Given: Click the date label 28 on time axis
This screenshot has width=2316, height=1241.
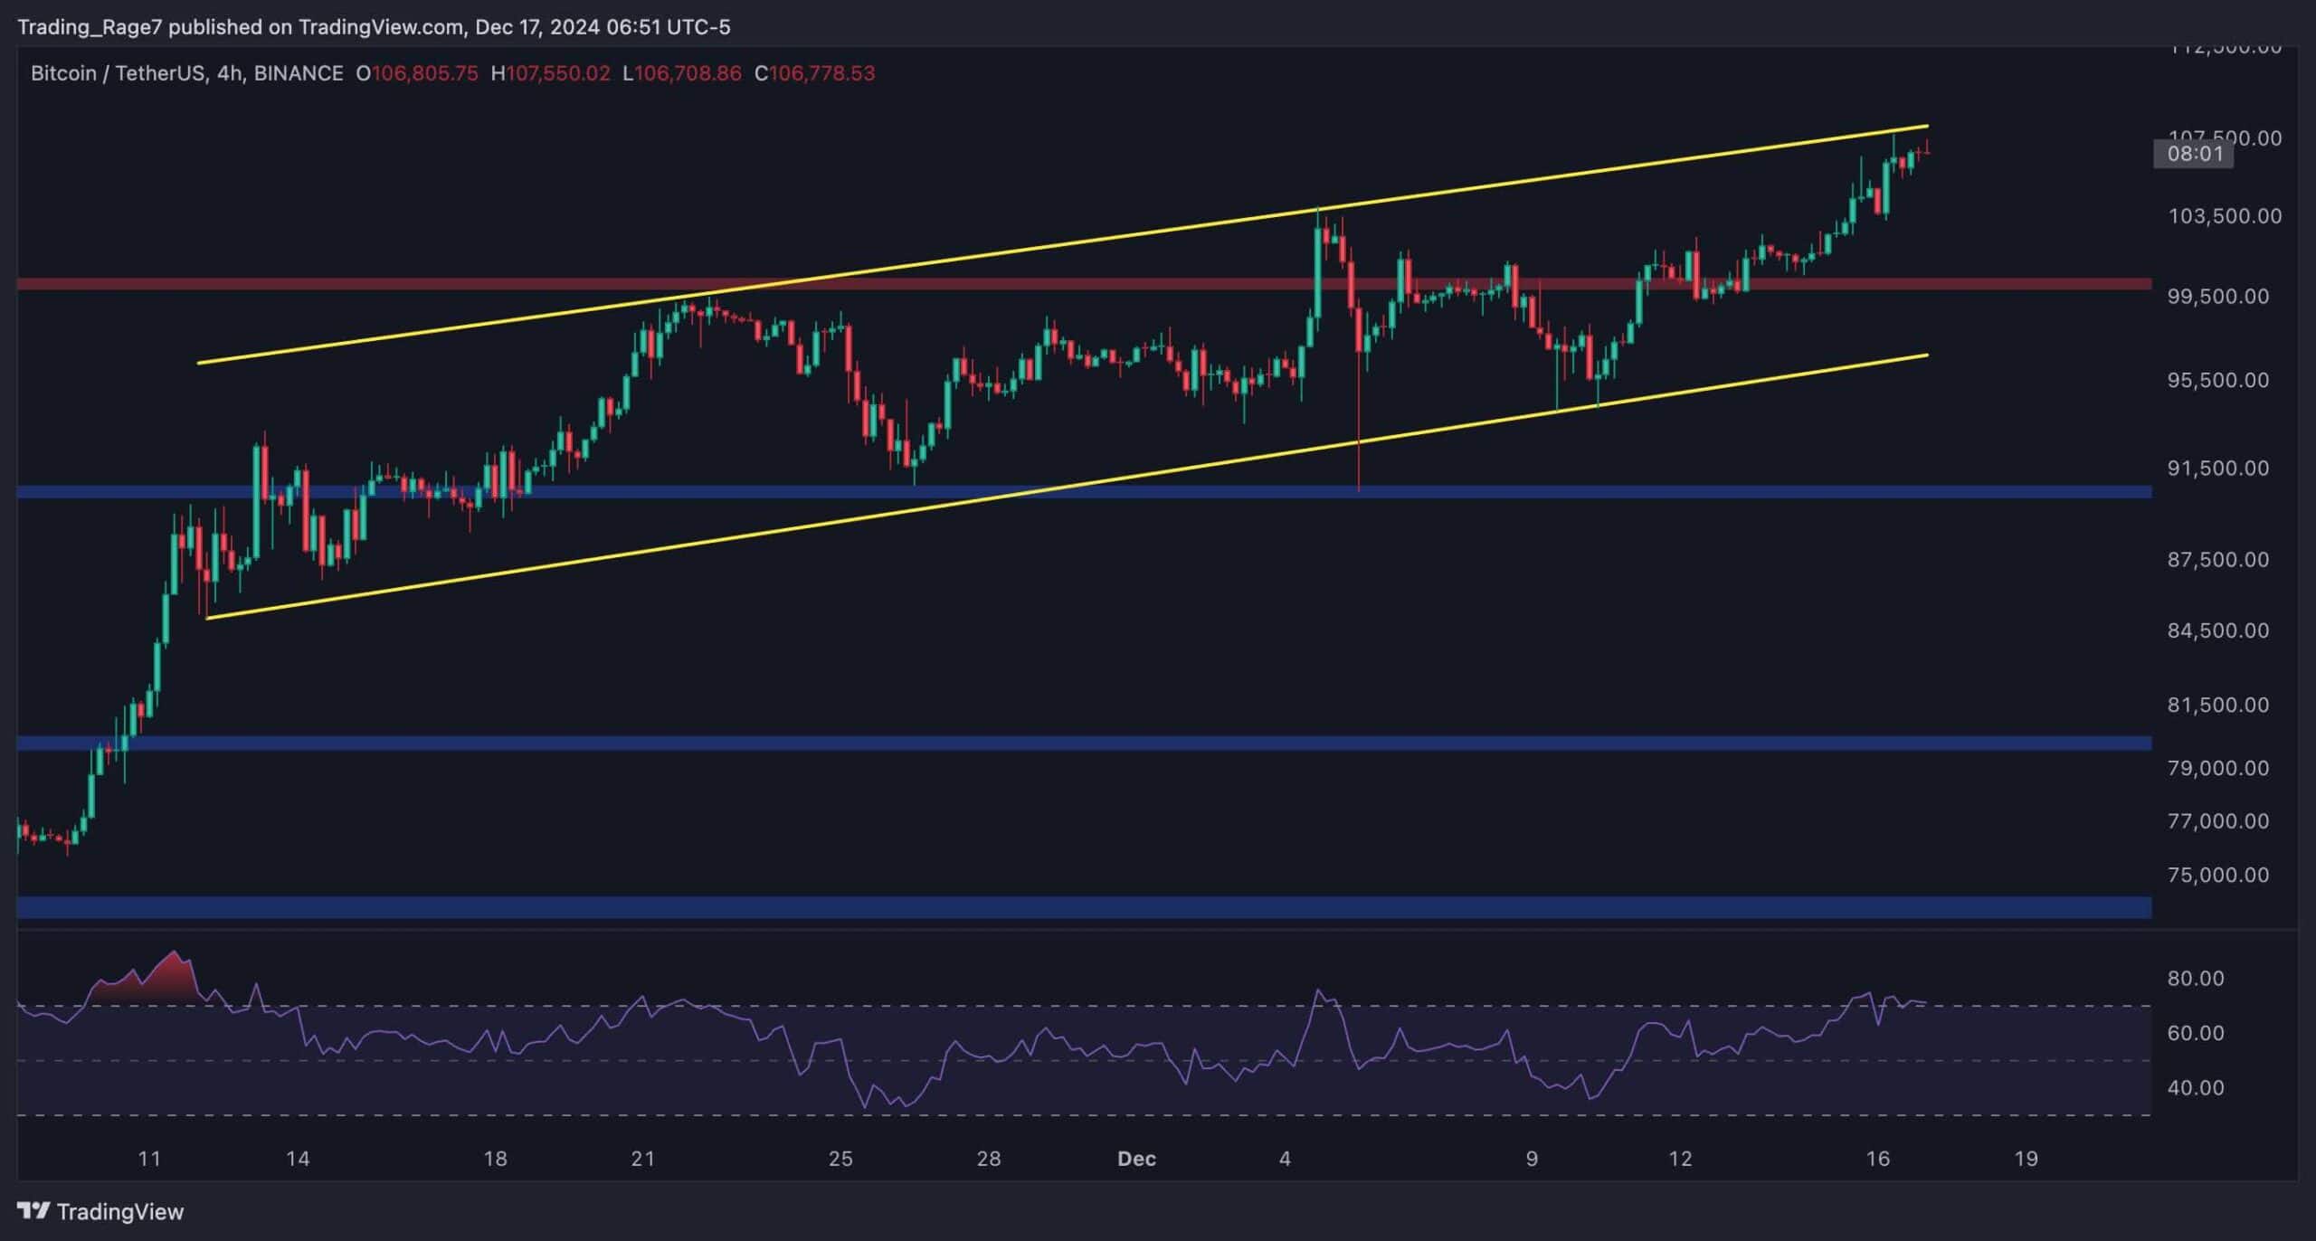Looking at the screenshot, I should (989, 1159).
